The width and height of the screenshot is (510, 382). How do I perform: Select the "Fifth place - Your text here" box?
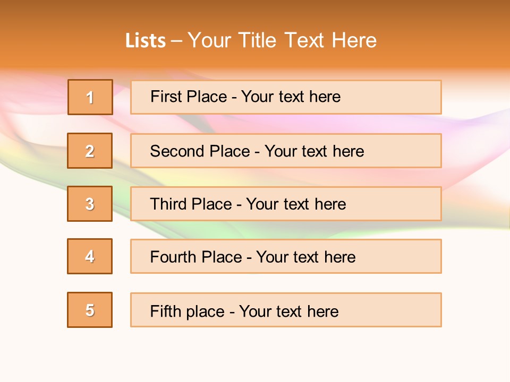(x=286, y=310)
